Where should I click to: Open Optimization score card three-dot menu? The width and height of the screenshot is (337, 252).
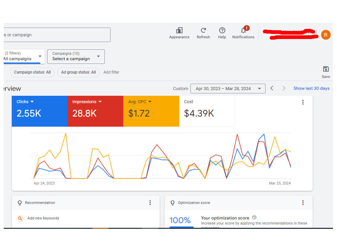(303, 203)
